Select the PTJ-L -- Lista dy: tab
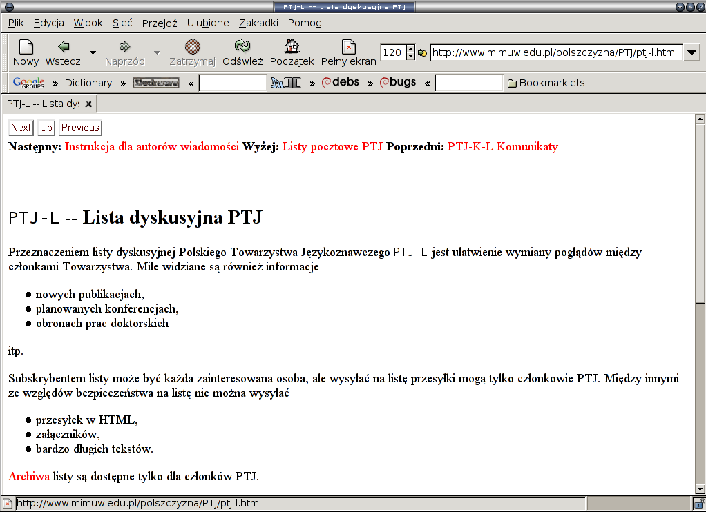Screen dimensions: 706x512 (44, 104)
